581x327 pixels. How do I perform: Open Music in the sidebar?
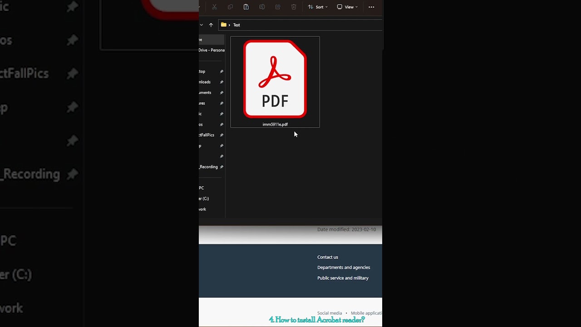(x=200, y=114)
